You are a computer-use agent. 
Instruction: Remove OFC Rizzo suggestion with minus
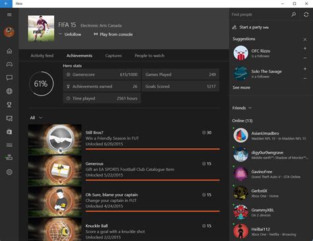[305, 58]
